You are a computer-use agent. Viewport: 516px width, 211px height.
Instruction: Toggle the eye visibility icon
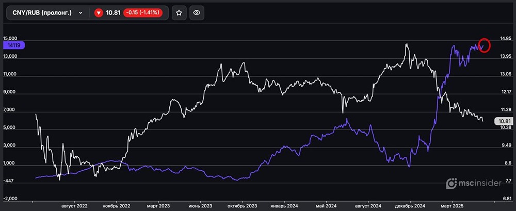coord(196,13)
